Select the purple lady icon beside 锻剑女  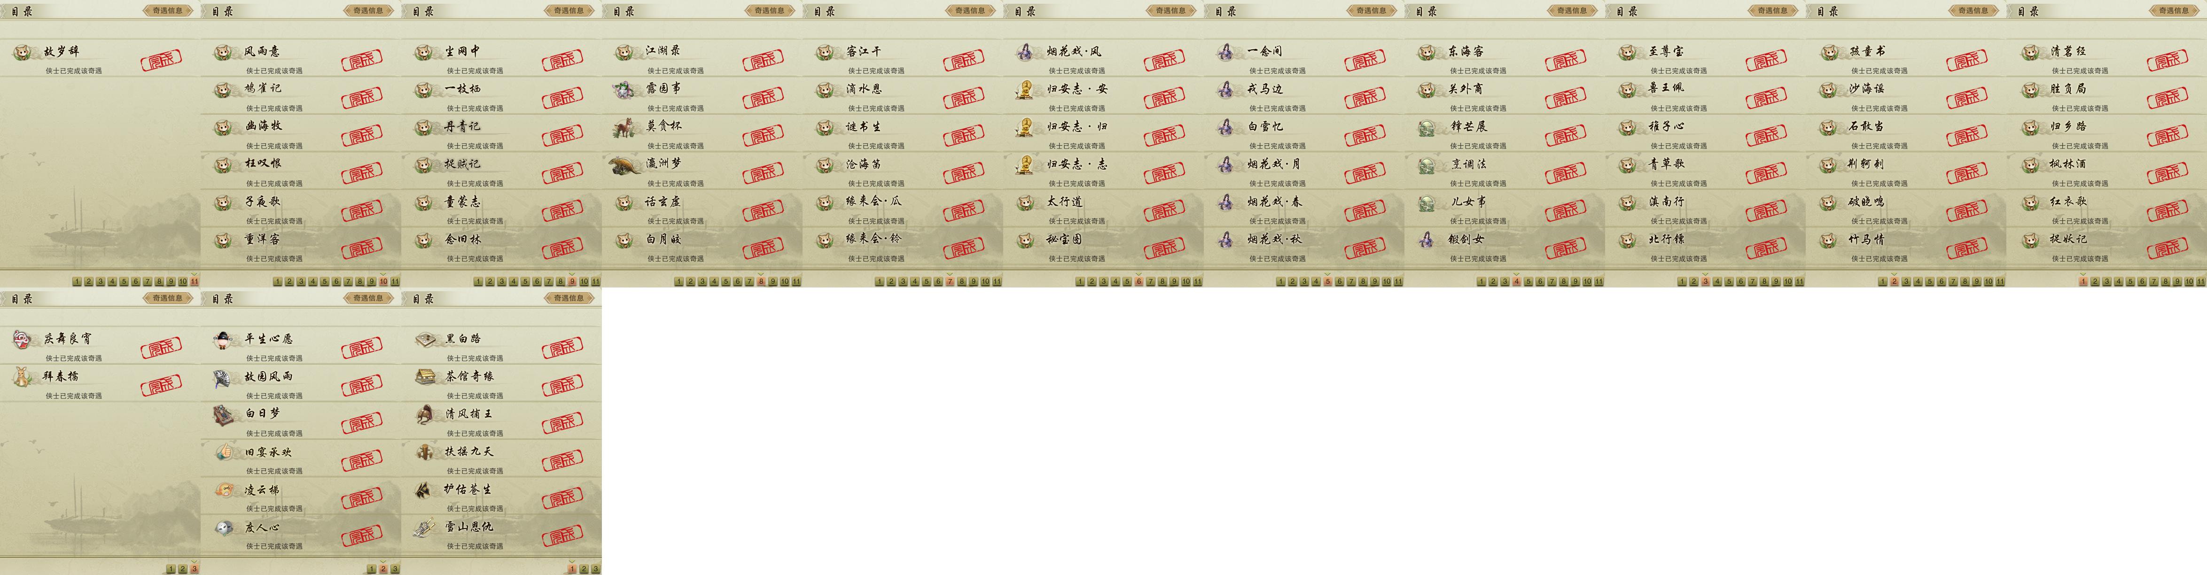point(1427,239)
